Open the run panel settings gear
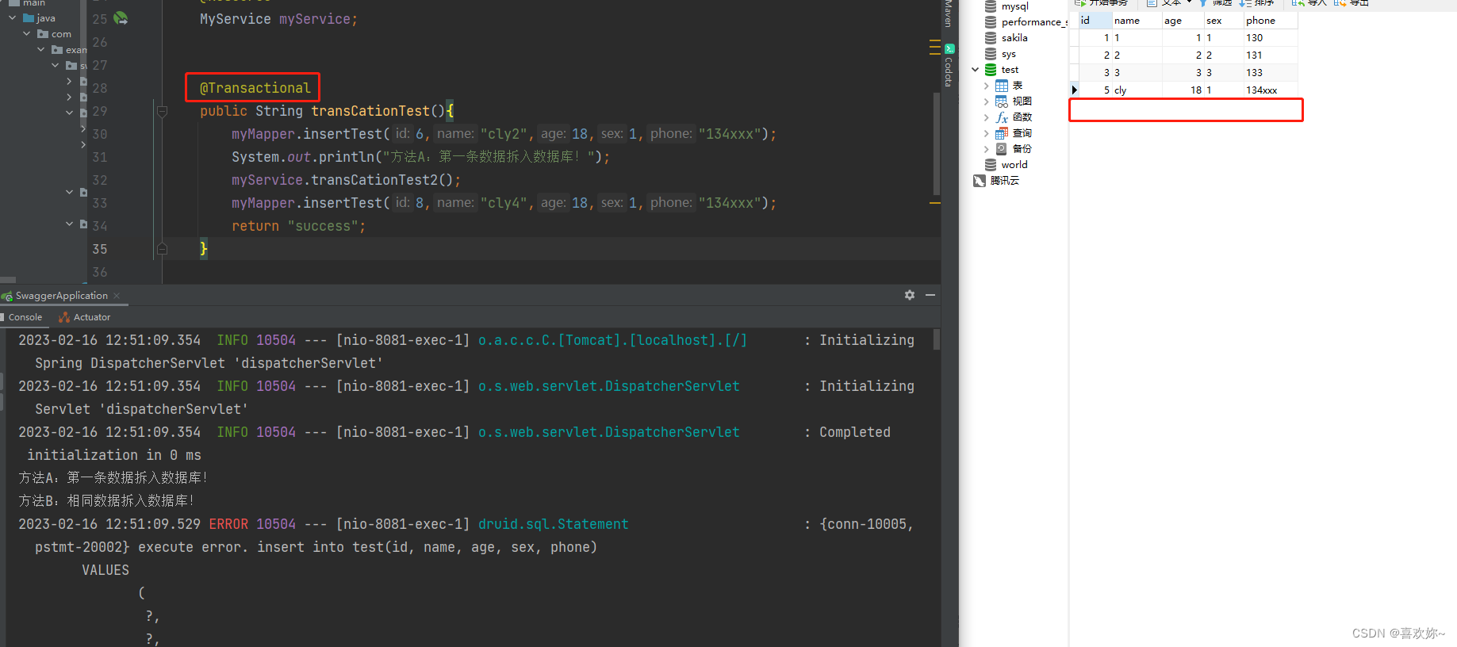The image size is (1457, 647). click(x=910, y=295)
